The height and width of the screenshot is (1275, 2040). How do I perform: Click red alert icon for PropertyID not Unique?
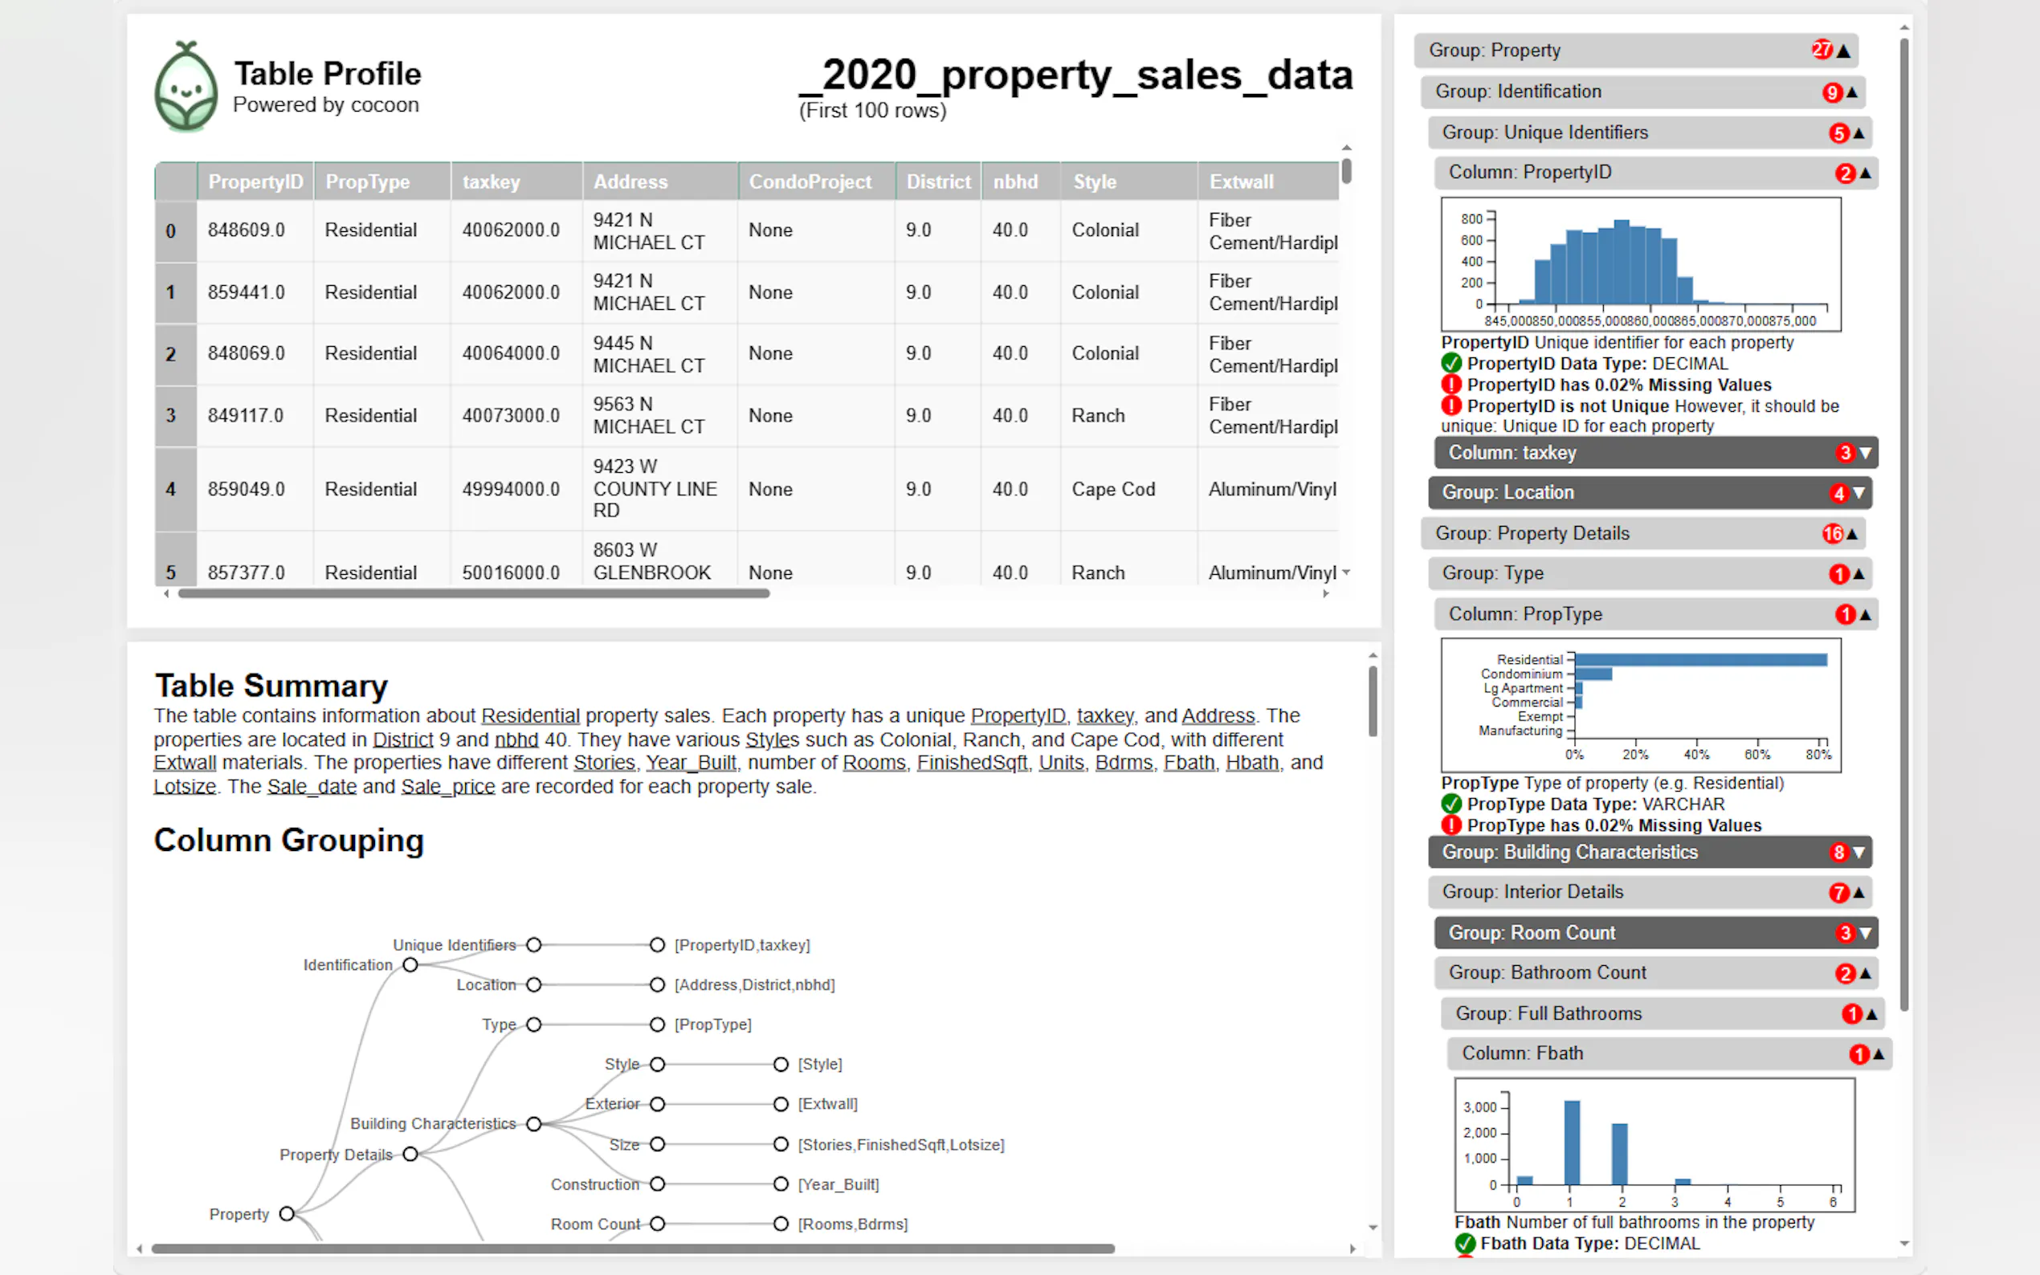(x=1450, y=405)
